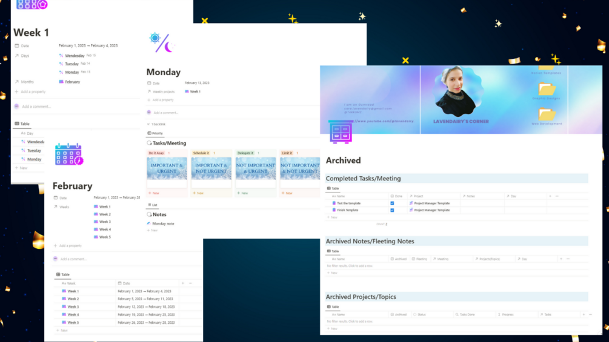Click Add a comment field on Monday page
This screenshot has height=342, width=609.
point(166,113)
